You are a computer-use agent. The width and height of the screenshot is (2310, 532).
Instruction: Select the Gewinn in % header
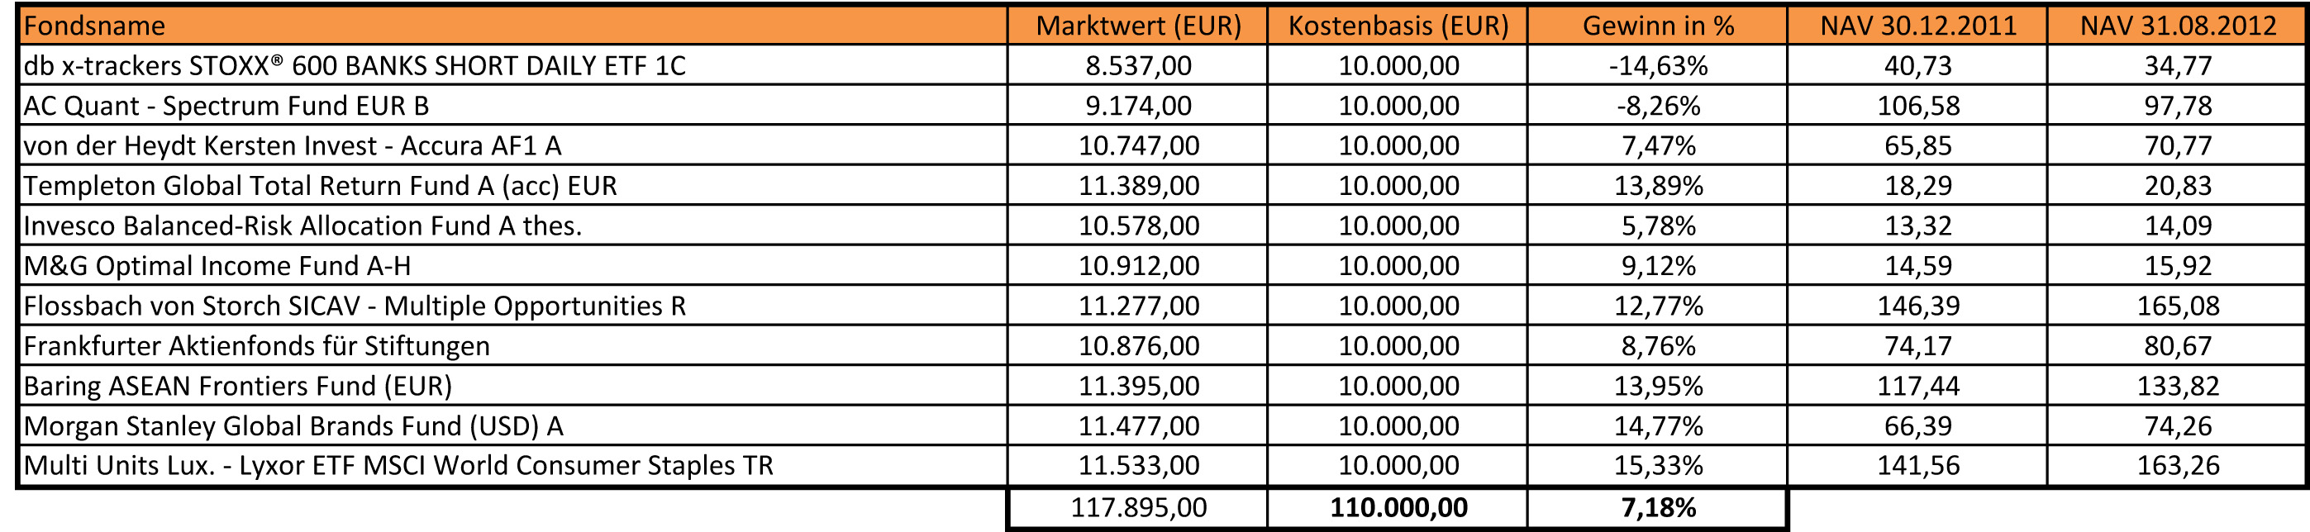(1658, 26)
